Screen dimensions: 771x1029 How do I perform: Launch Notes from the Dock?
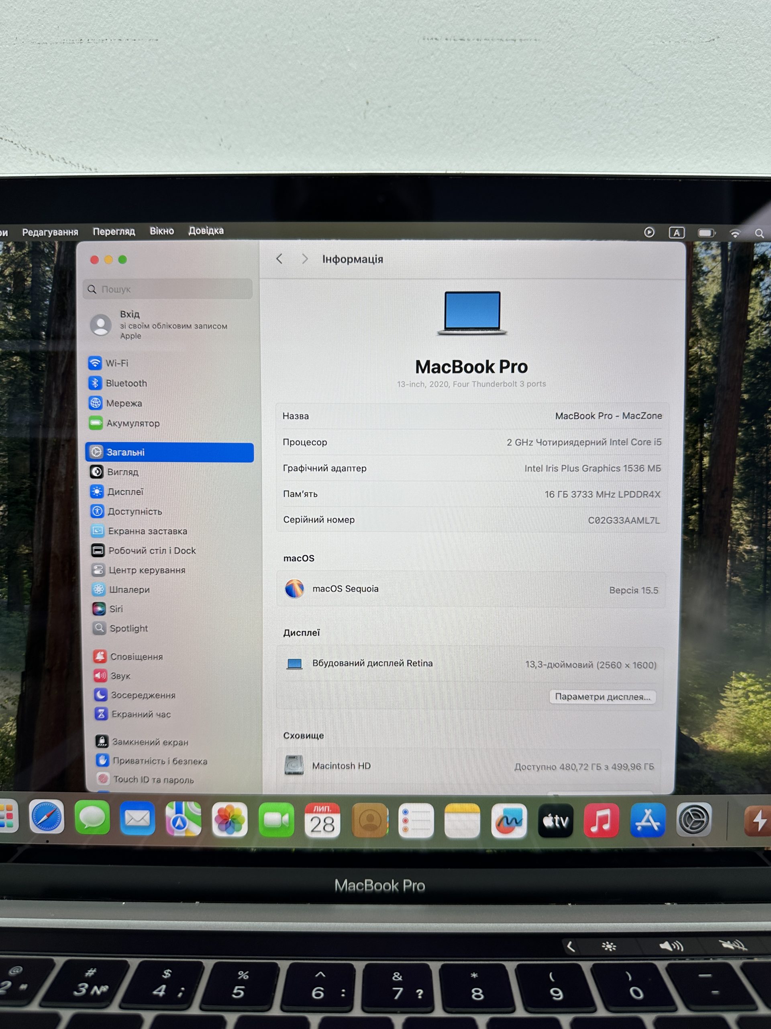462,821
